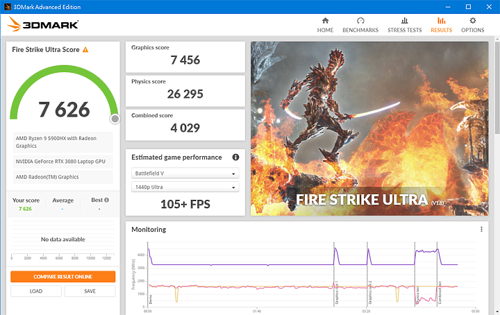
Task: Click the Combined test marker on the chart
Action: point(440,293)
